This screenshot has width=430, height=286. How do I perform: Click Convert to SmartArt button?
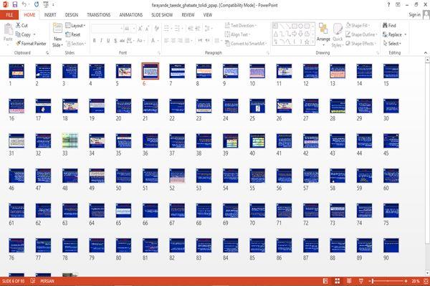pos(246,43)
